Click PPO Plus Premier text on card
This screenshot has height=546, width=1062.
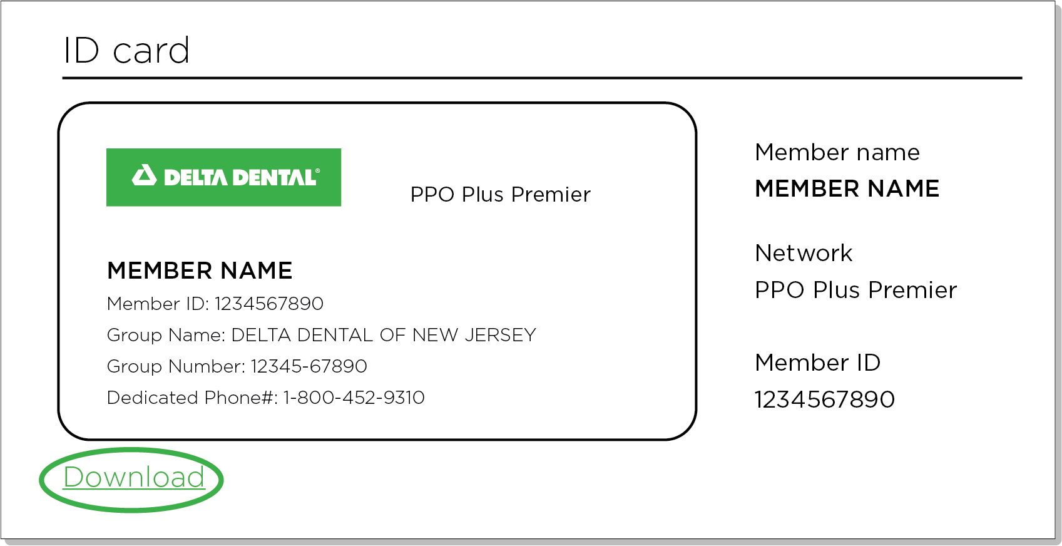pyautogui.click(x=500, y=195)
